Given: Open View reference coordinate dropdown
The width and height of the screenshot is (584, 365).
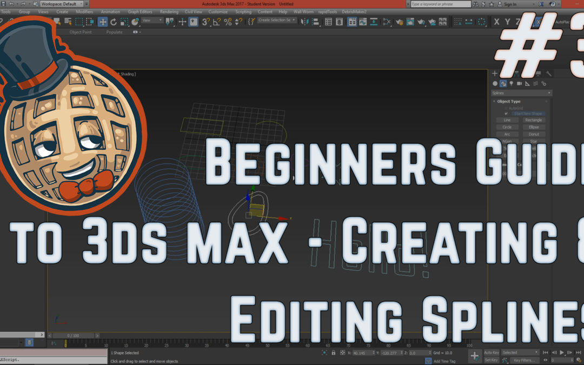Looking at the screenshot, I should 152,20.
